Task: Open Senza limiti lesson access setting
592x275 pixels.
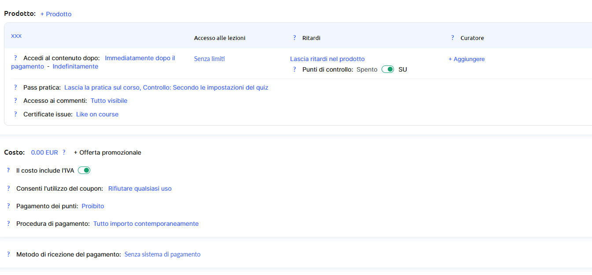Action: [209, 59]
